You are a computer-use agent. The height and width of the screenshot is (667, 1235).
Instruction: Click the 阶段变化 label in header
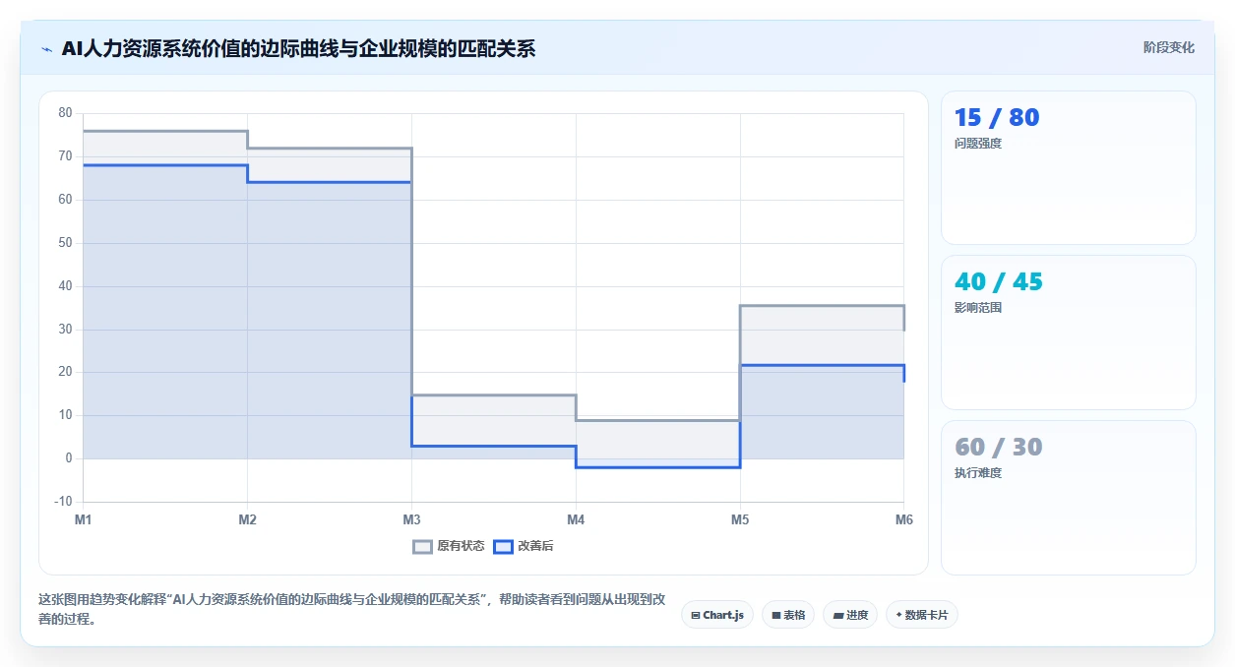1168,47
